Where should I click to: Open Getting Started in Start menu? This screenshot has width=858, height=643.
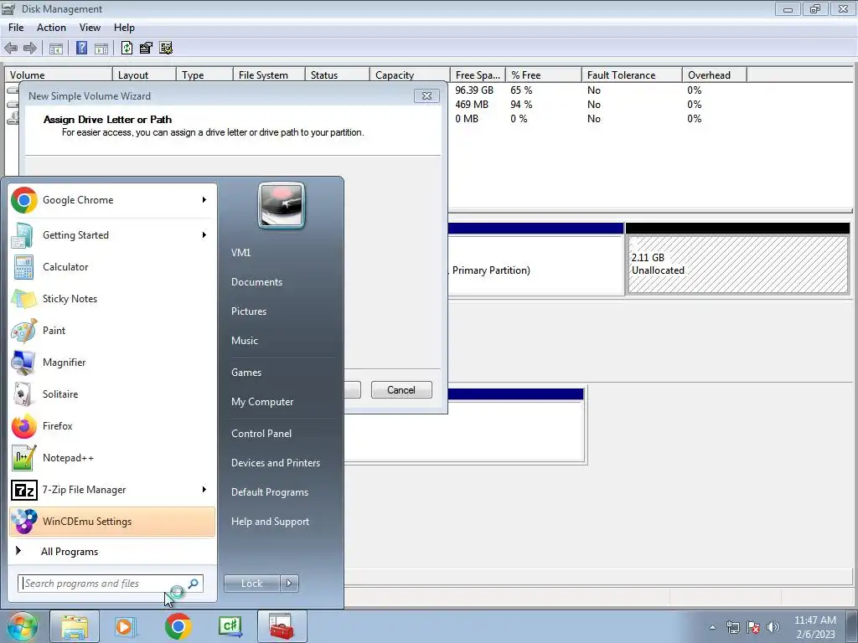tap(112, 235)
